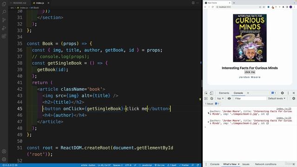This screenshot has width=297, height=167.
Task: Click the Book breadcrumb item
Action: pyautogui.click(x=34, y=8)
